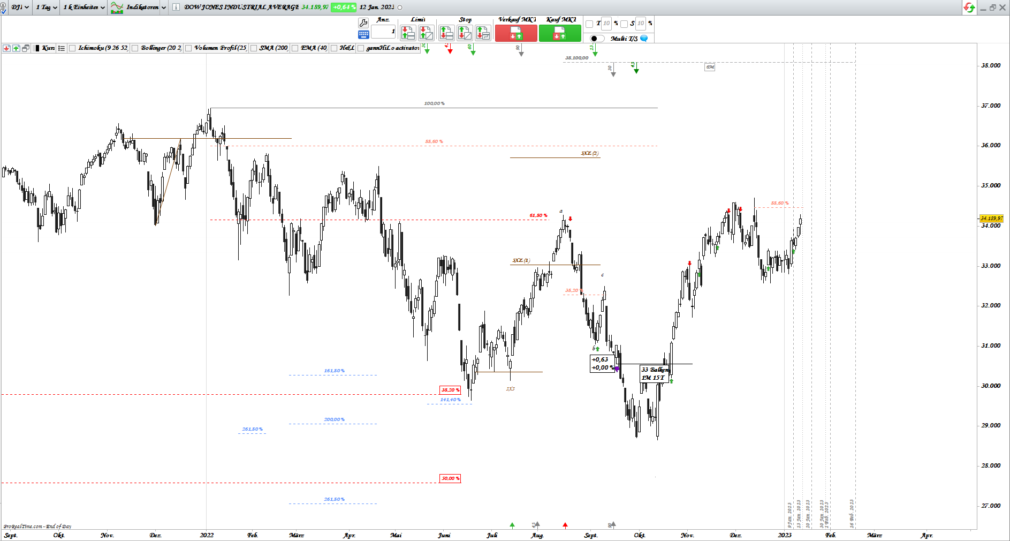Click the T percent value field
This screenshot has width=1010, height=541.
pos(606,24)
